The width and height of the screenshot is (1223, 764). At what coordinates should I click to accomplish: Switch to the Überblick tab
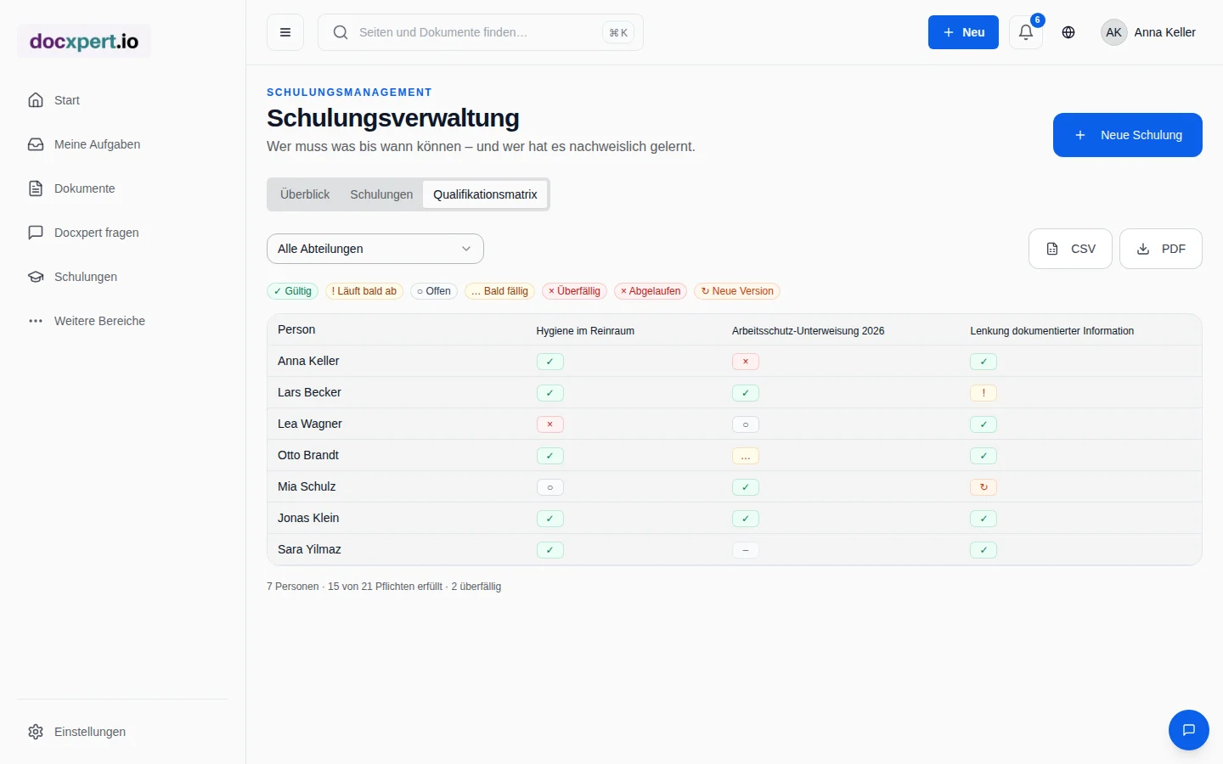305,194
